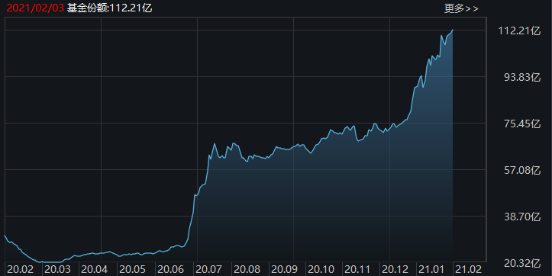The image size is (552, 276).
Task: Select the 20.05 month on the x-axis
Action: tap(132, 270)
